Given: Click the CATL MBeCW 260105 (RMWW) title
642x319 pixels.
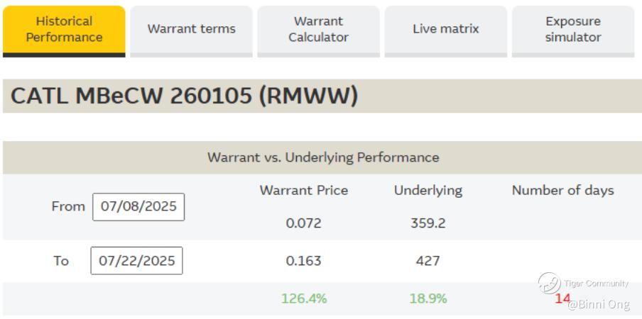Looking at the screenshot, I should coord(184,96).
